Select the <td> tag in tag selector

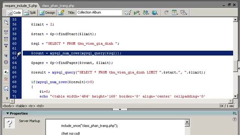click(40, 106)
